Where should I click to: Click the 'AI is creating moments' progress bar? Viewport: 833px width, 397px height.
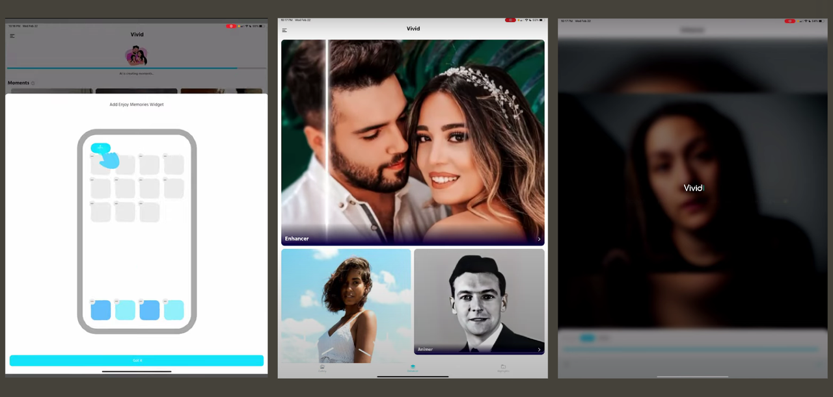(137, 68)
